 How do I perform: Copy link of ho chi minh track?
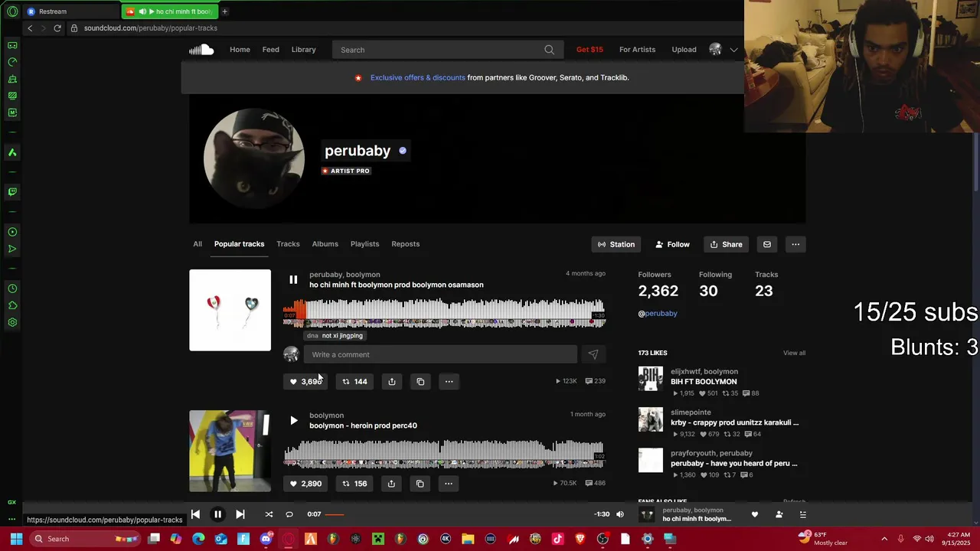pyautogui.click(x=420, y=381)
